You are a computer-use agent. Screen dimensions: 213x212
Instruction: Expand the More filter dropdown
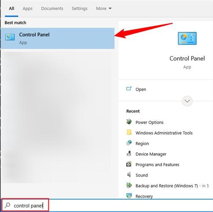(x=104, y=8)
